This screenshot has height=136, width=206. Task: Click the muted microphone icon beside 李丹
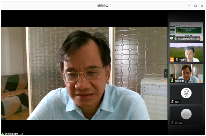pyautogui.click(x=172, y=102)
